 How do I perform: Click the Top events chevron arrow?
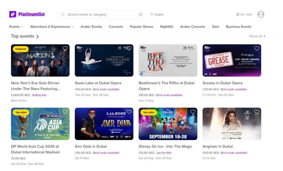tap(38, 36)
